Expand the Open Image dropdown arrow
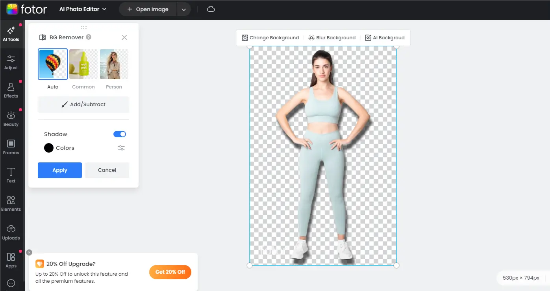 coord(183,9)
